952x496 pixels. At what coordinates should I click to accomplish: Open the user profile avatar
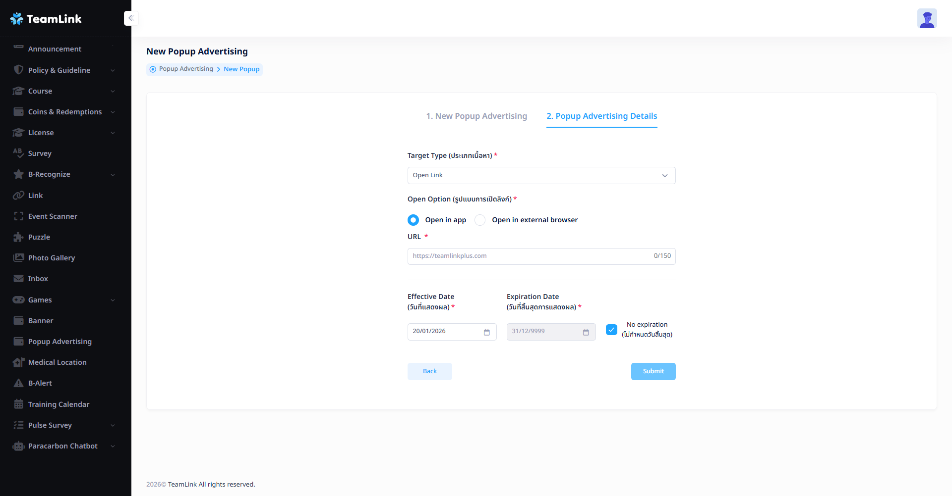click(927, 19)
